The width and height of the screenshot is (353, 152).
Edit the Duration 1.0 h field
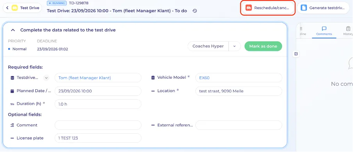point(98,104)
